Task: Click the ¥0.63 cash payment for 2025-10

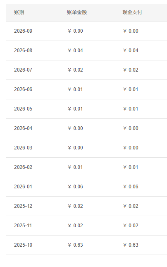Action: pyautogui.click(x=131, y=245)
